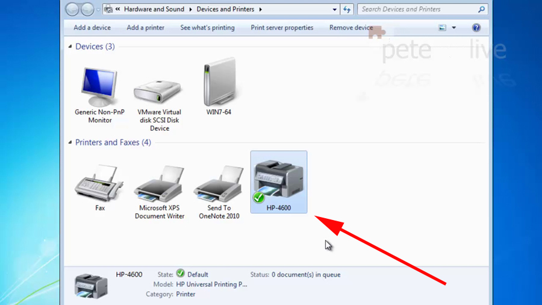Open Print server properties
This screenshot has width=542, height=305.
(282, 28)
